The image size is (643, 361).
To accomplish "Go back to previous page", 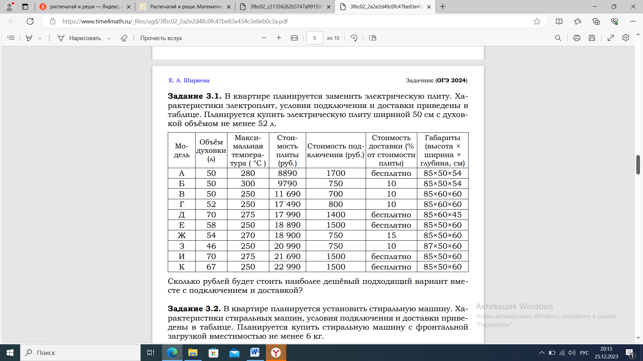I will (12, 21).
